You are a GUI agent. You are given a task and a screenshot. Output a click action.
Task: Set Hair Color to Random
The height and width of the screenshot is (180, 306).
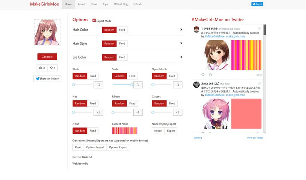point(109,30)
